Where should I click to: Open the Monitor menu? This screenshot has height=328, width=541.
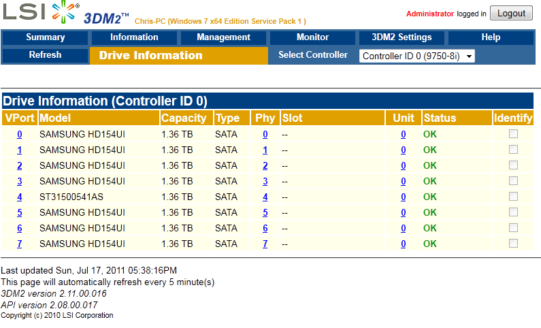(312, 37)
